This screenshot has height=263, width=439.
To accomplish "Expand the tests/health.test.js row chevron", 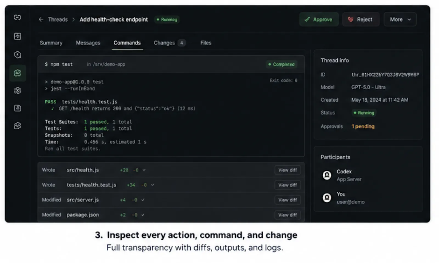I will (x=153, y=185).
